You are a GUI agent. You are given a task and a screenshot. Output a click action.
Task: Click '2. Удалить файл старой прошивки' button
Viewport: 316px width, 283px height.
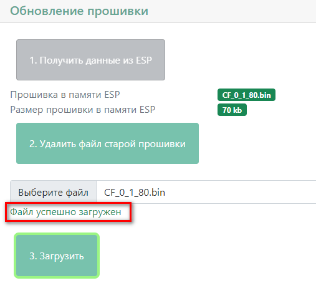(107, 143)
